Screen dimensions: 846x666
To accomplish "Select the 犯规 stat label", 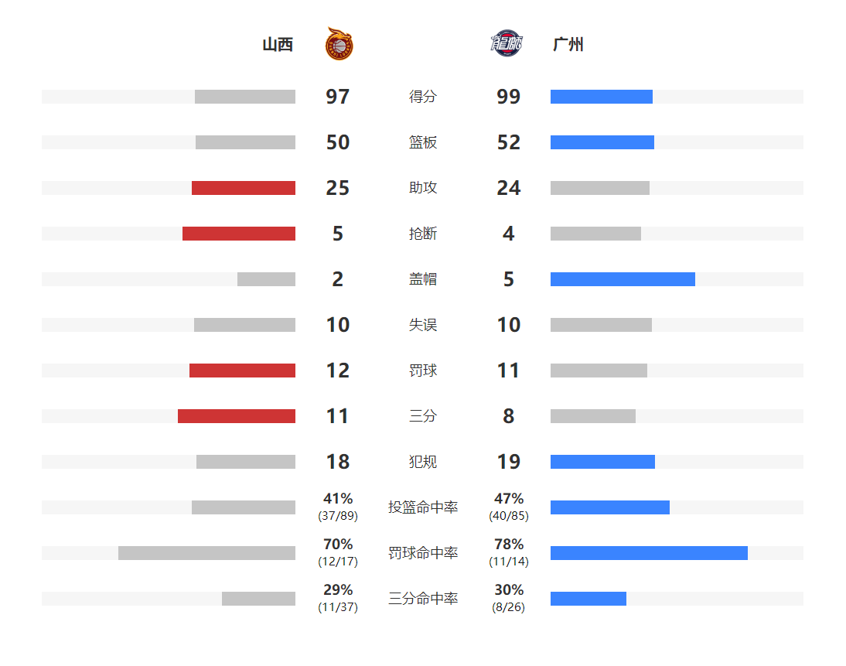I will (422, 462).
